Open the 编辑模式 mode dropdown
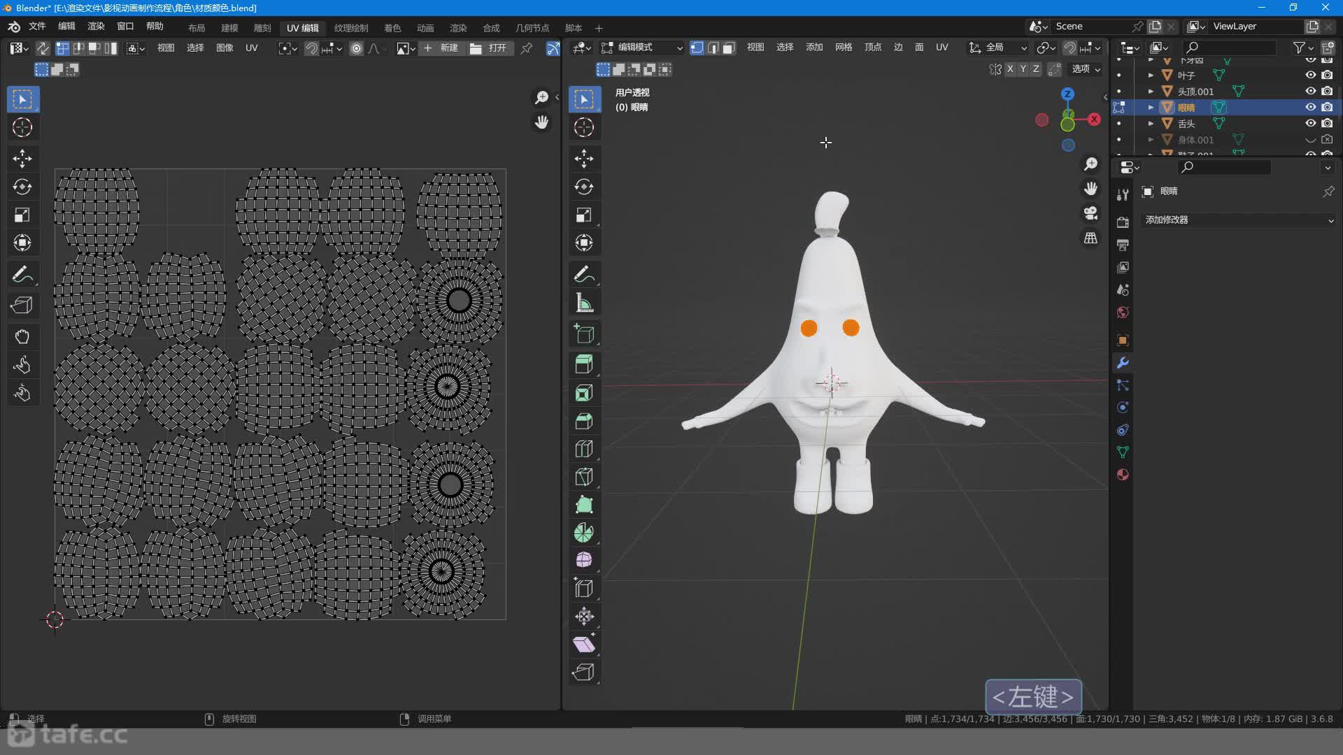The width and height of the screenshot is (1343, 755). click(641, 48)
